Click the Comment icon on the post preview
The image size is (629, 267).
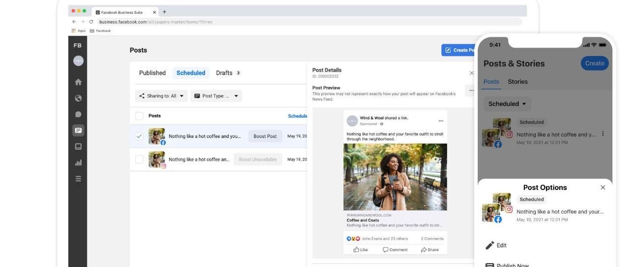395,249
